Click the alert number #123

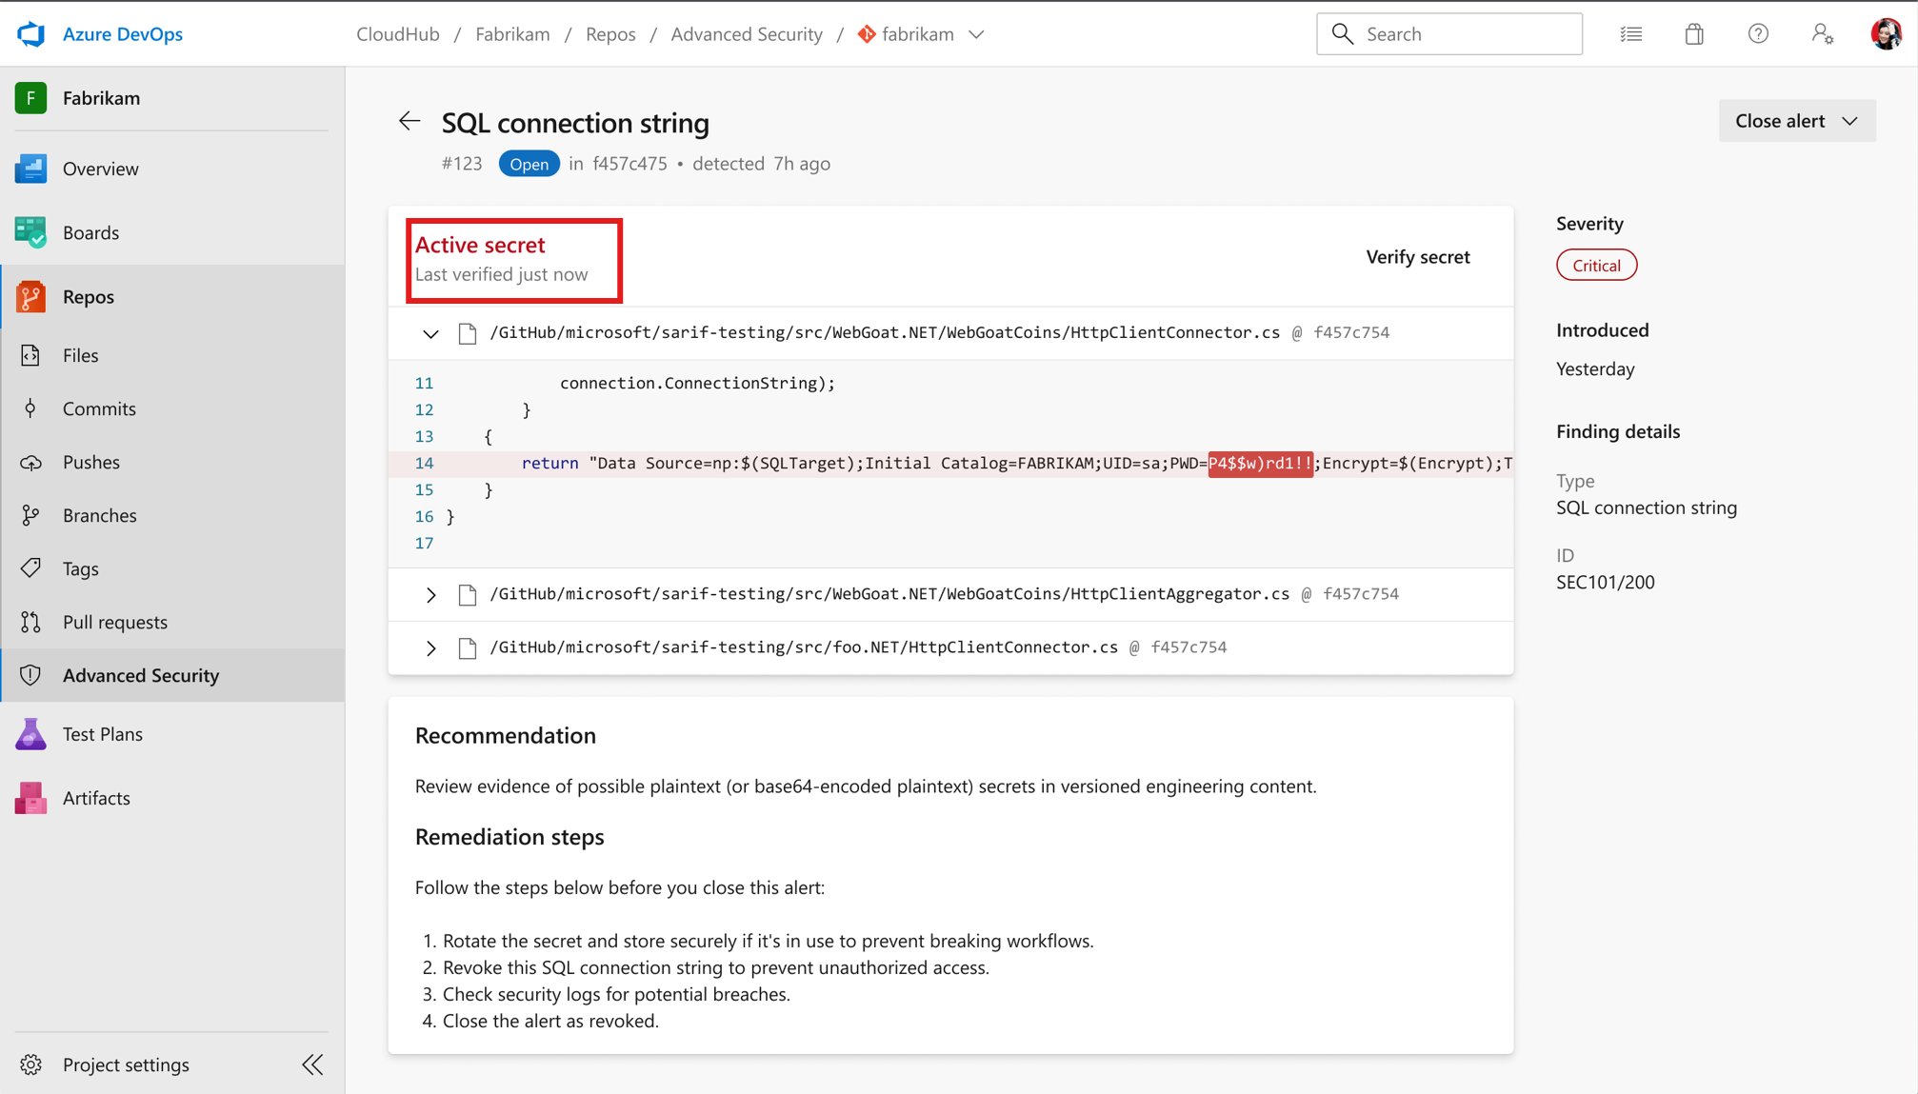tap(462, 164)
